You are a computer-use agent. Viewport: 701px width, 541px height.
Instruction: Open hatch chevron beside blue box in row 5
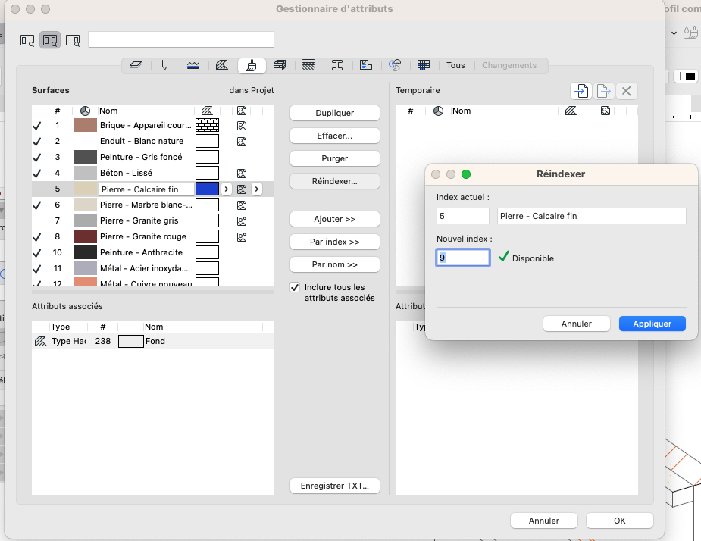(x=227, y=189)
